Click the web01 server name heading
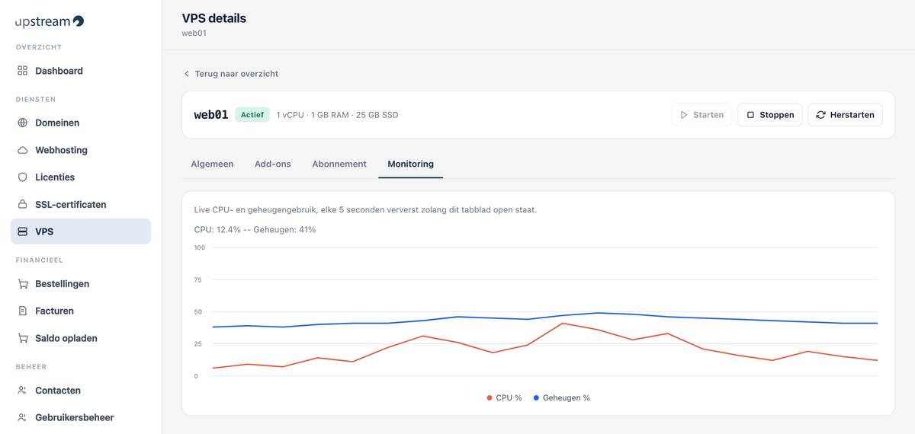The image size is (915, 434). 211,115
